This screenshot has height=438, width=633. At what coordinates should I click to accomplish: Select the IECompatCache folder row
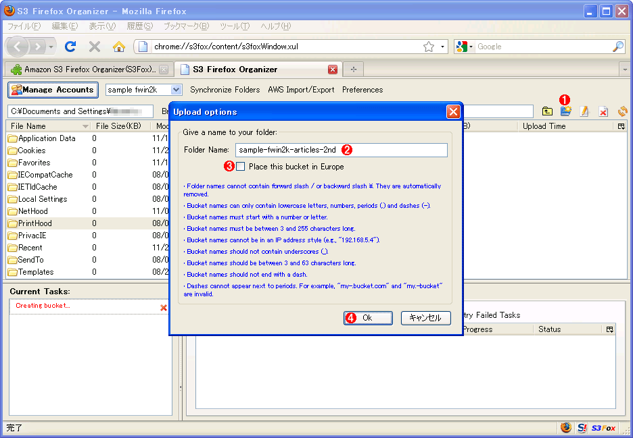point(87,175)
